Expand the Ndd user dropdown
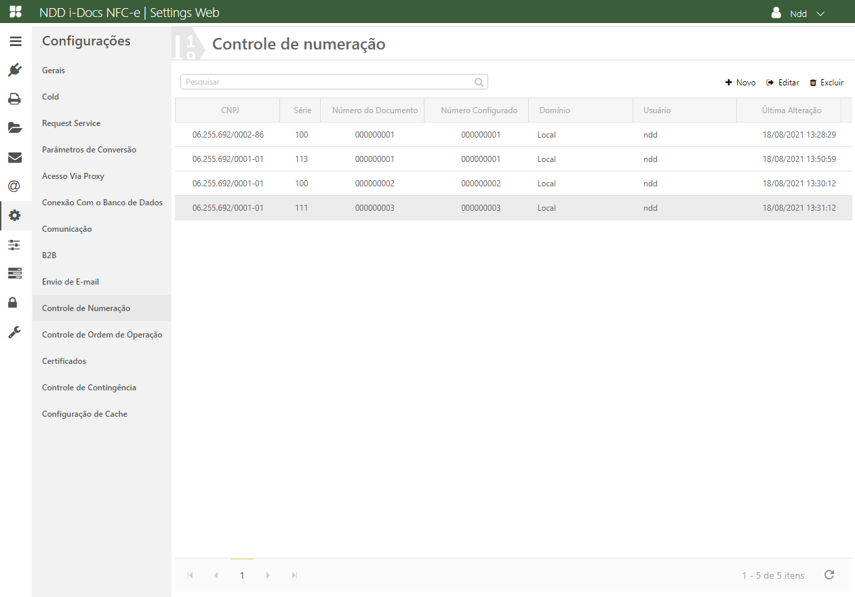The image size is (855, 597). [798, 14]
